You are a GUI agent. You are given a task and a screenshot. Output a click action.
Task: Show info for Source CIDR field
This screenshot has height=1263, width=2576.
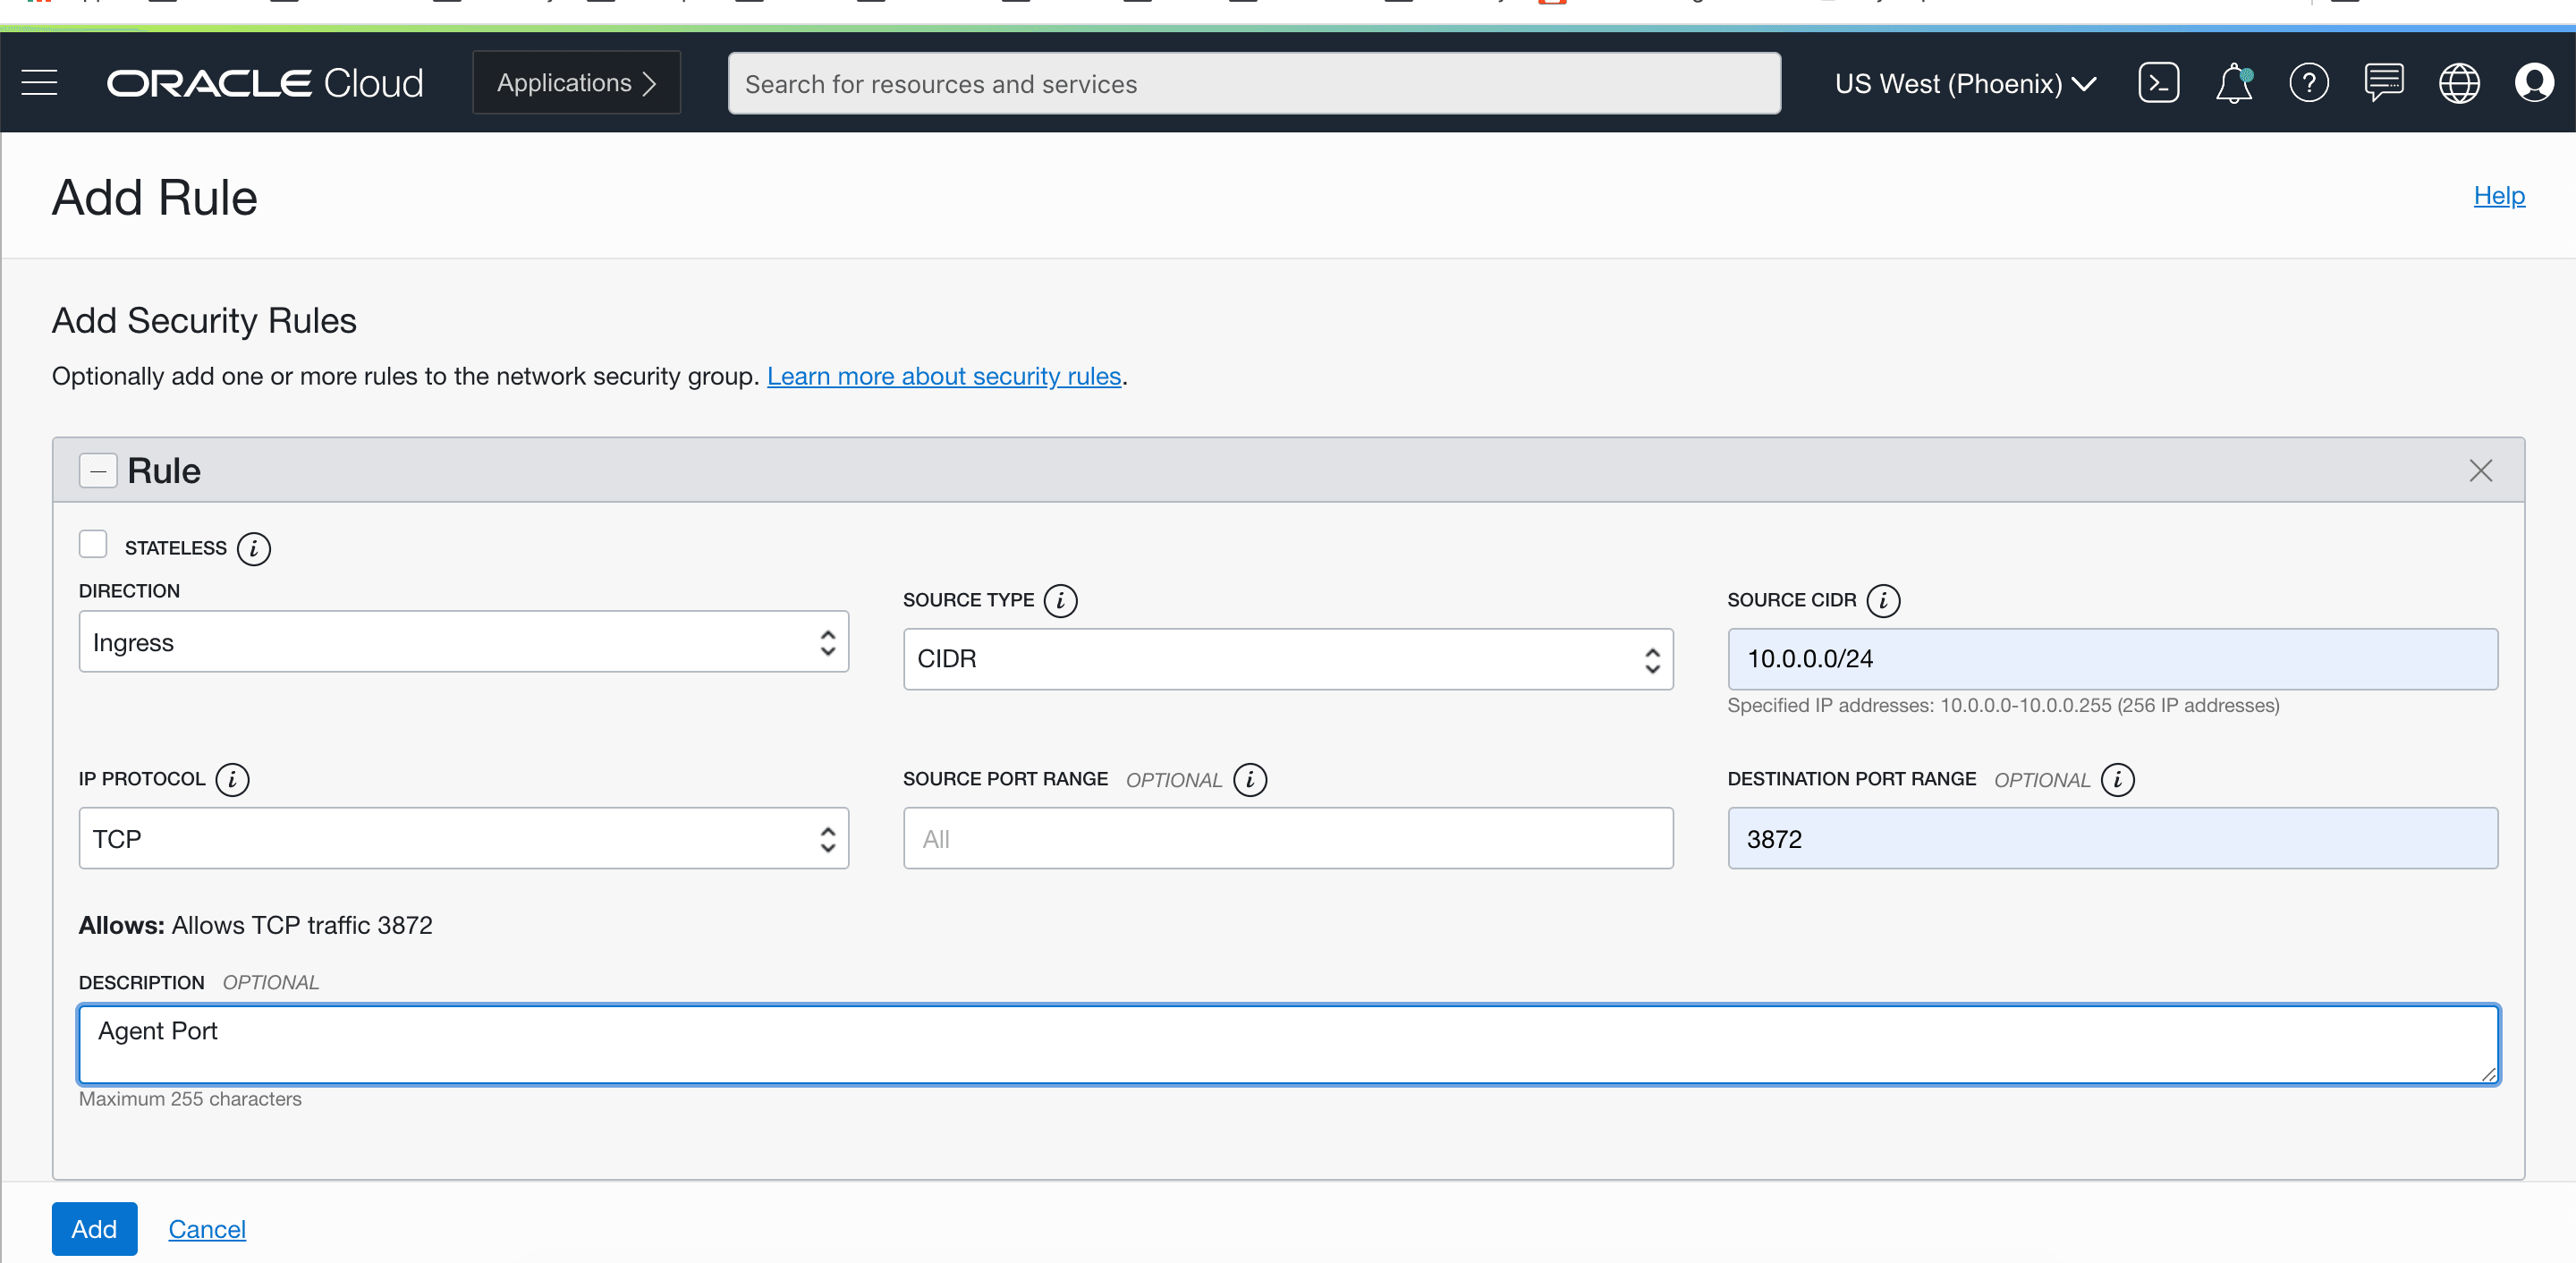(x=1883, y=600)
